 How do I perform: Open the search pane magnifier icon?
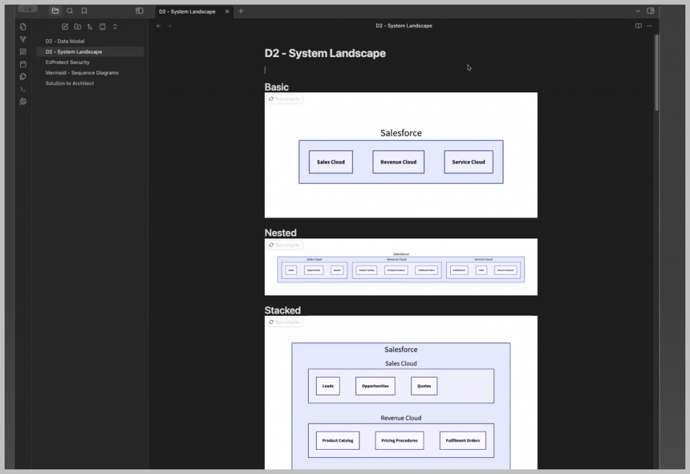[69, 11]
